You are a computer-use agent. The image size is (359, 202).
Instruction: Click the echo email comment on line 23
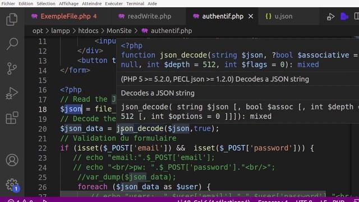point(144,158)
